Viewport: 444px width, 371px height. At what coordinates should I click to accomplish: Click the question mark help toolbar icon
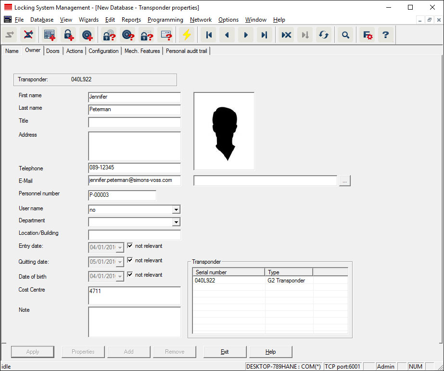point(385,35)
